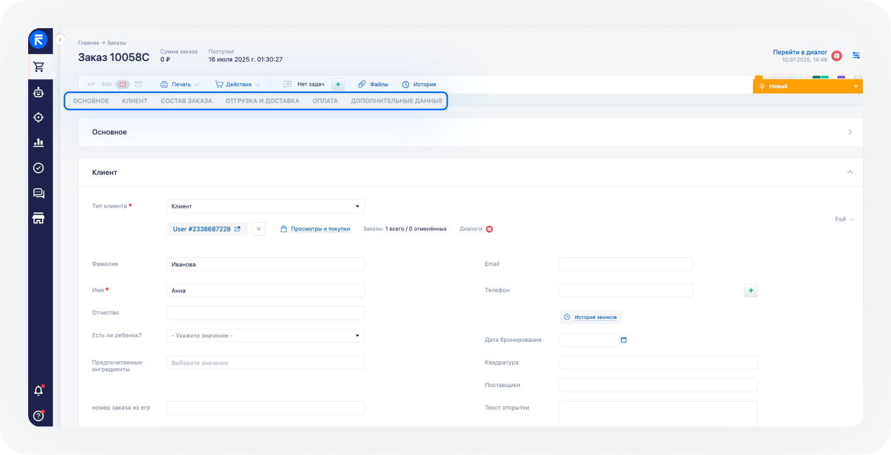The image size is (891, 455).
Task: Open the Новый status dropdown arrow
Action: point(855,86)
